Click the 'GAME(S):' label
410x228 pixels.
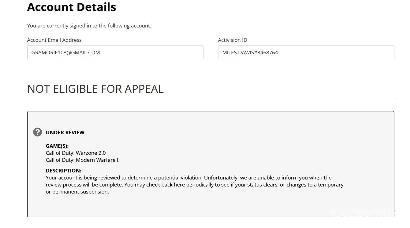point(57,146)
